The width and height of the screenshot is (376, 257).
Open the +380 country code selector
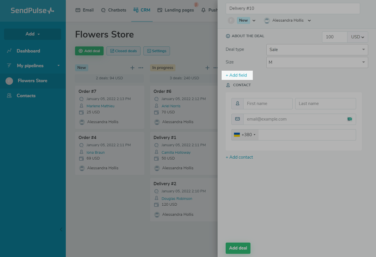(245, 135)
